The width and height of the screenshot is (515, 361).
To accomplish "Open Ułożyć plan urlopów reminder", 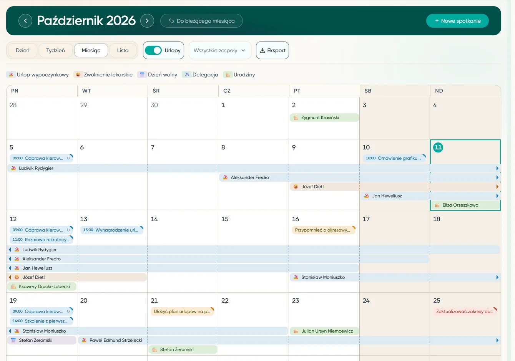I will tap(183, 311).
